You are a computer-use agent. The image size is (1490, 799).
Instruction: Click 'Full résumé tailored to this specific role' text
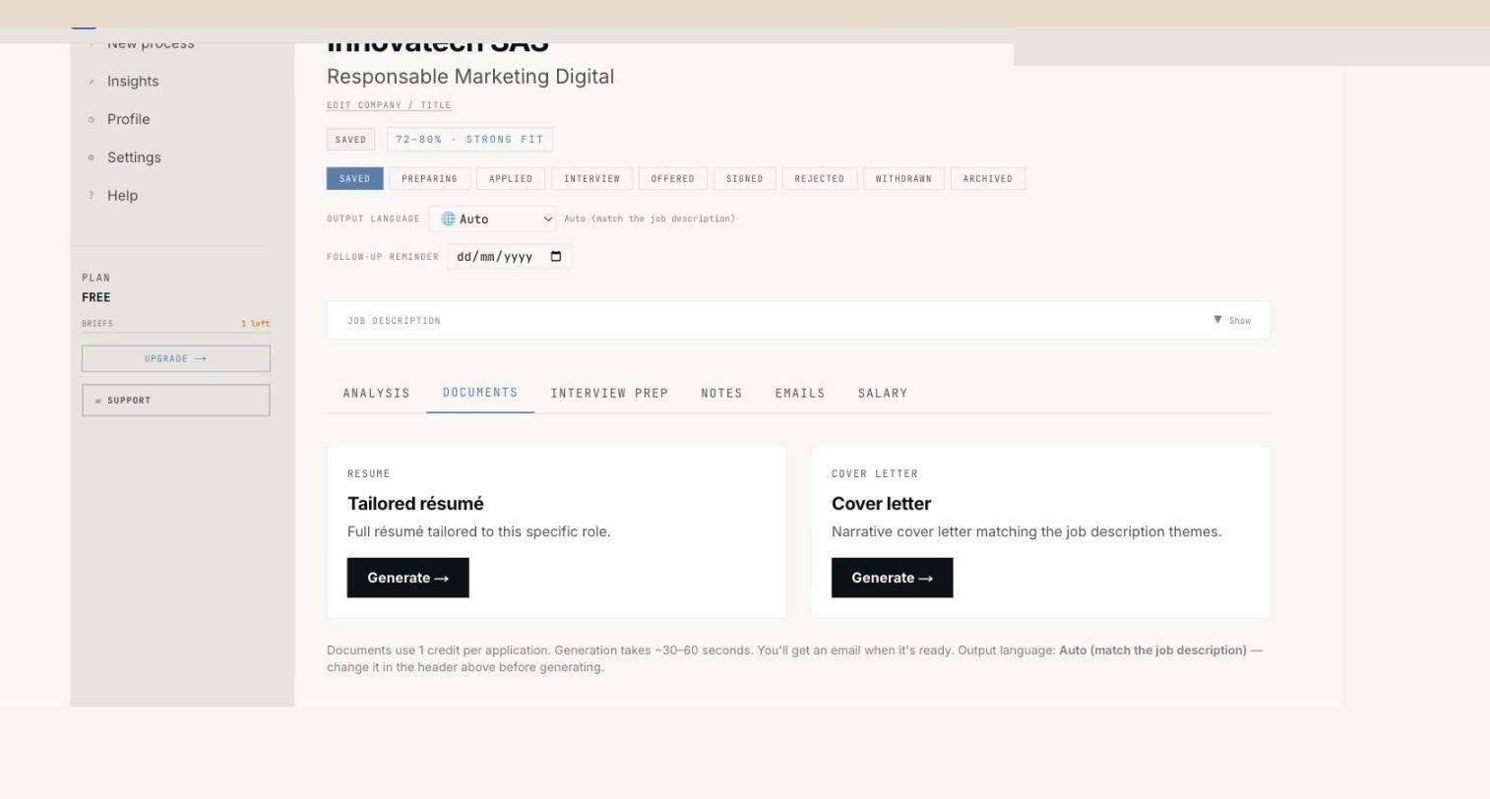pyautogui.click(x=479, y=532)
